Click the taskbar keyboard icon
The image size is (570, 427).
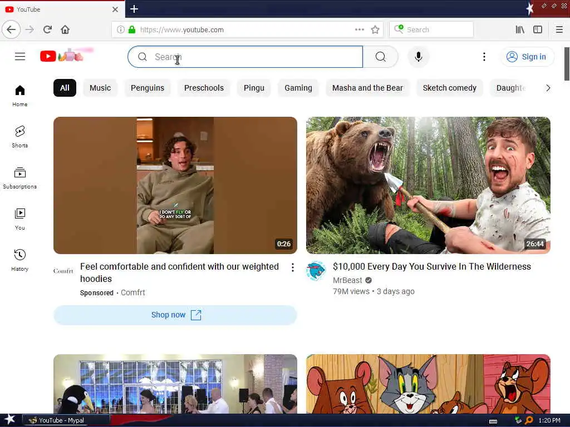[493, 421]
